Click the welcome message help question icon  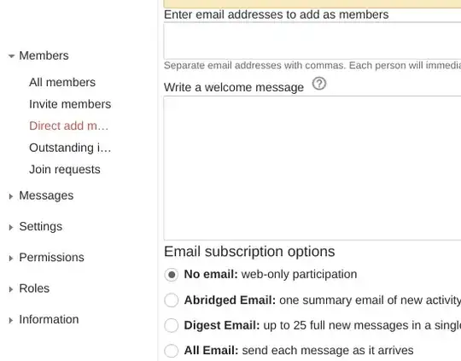point(319,84)
